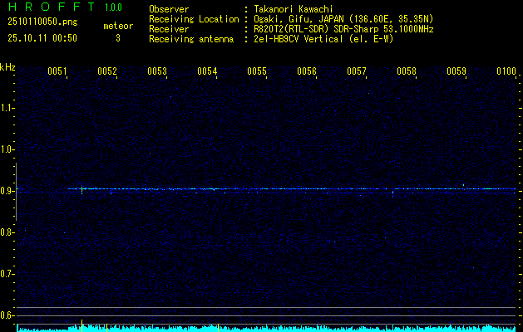
Task: Click the Receiving Location label
Action: tap(194, 19)
